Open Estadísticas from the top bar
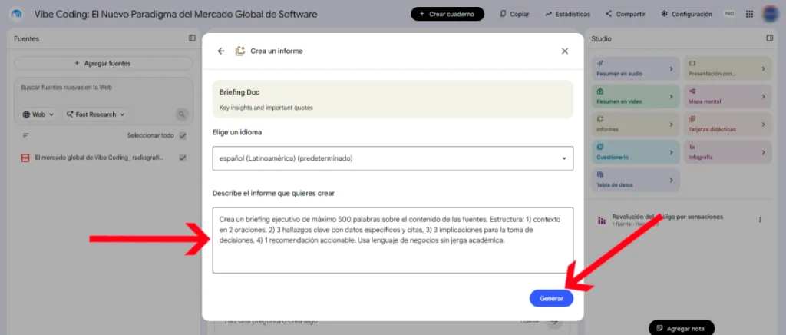786x335 pixels. [x=567, y=14]
